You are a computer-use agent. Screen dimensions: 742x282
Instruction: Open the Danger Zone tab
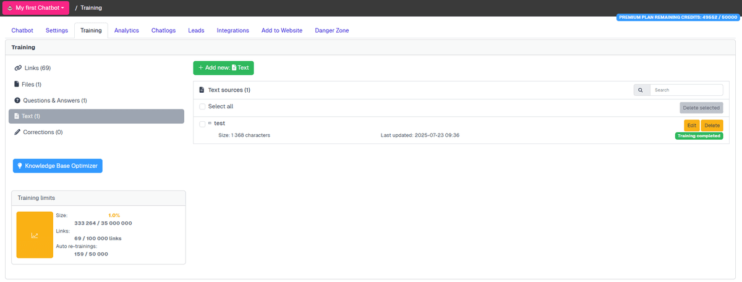(x=331, y=30)
